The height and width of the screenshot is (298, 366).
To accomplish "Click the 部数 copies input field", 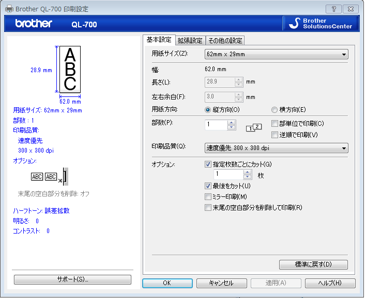I will tap(216, 125).
